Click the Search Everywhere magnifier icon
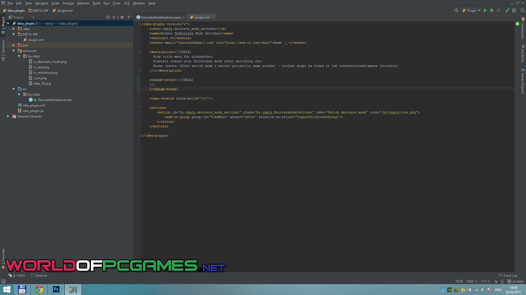 522,10
